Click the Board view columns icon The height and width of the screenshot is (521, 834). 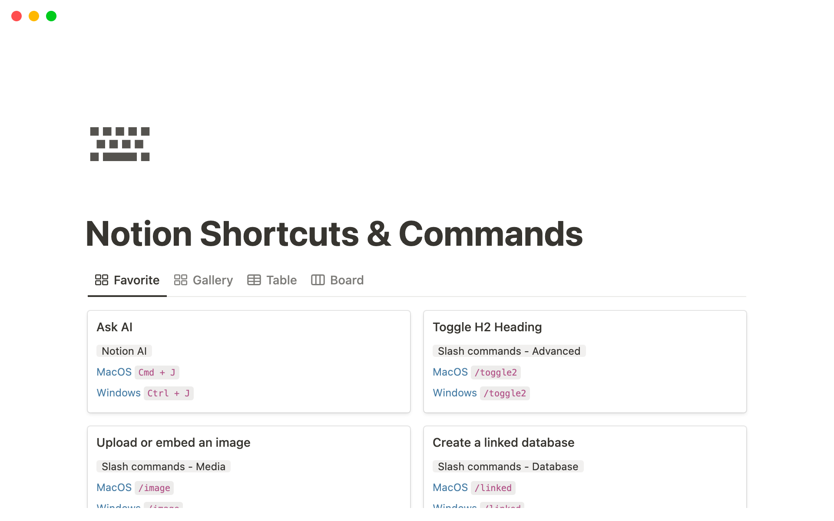click(318, 280)
